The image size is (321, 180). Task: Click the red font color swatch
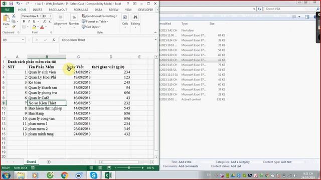(42, 27)
